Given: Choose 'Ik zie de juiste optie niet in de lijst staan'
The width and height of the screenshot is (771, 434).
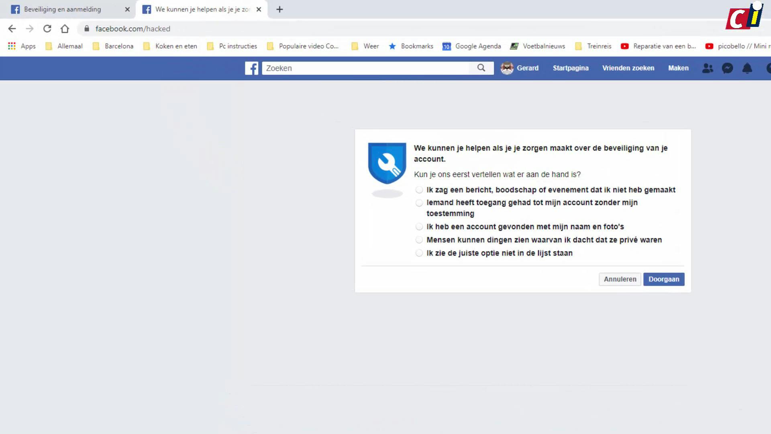Looking at the screenshot, I should [419, 253].
